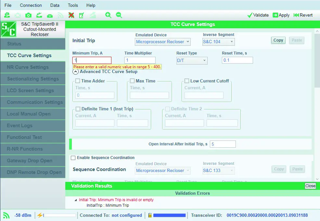Open DNP Remote Drop Open sidebar tab
320x221 pixels.
point(33,172)
